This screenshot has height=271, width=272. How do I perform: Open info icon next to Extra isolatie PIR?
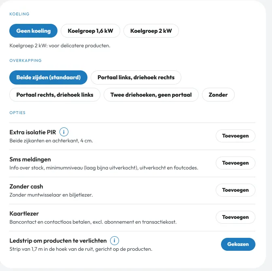coord(64,132)
